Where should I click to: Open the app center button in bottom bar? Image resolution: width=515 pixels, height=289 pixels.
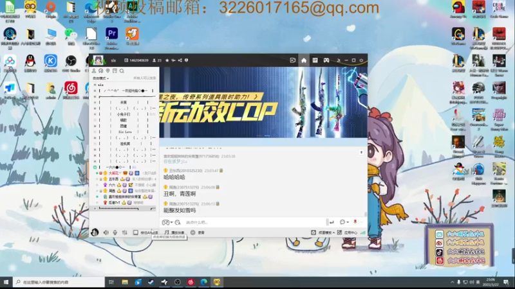point(347,232)
